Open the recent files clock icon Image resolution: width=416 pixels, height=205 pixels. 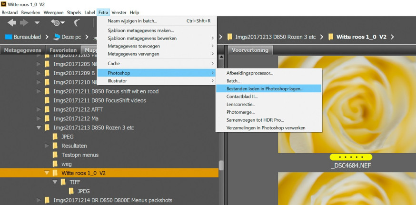57,23
